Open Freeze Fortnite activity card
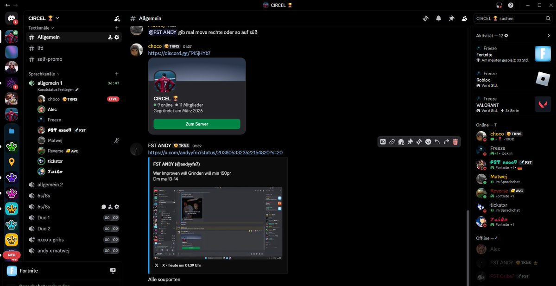This screenshot has width=556, height=286. click(x=514, y=54)
